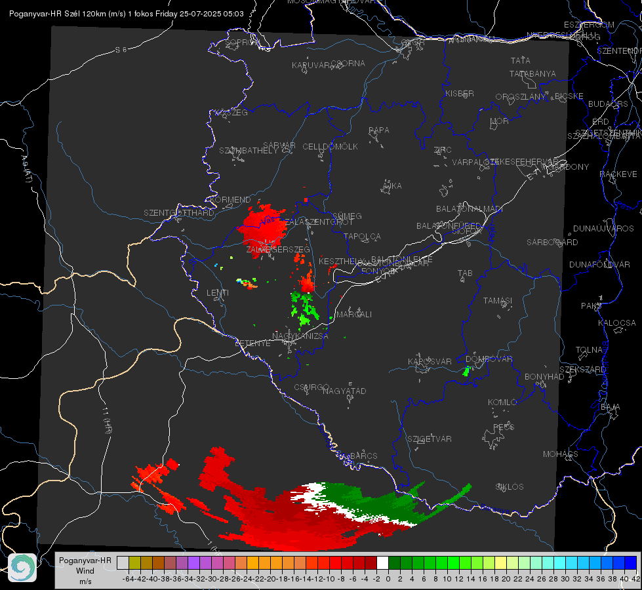
Task: Click the BICSKE city label
Action: click(569, 96)
